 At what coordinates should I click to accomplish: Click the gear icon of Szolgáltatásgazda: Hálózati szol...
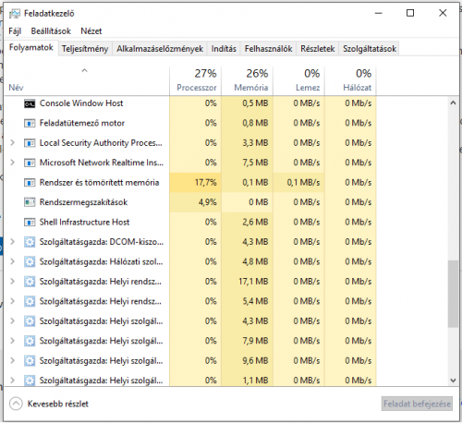30,262
